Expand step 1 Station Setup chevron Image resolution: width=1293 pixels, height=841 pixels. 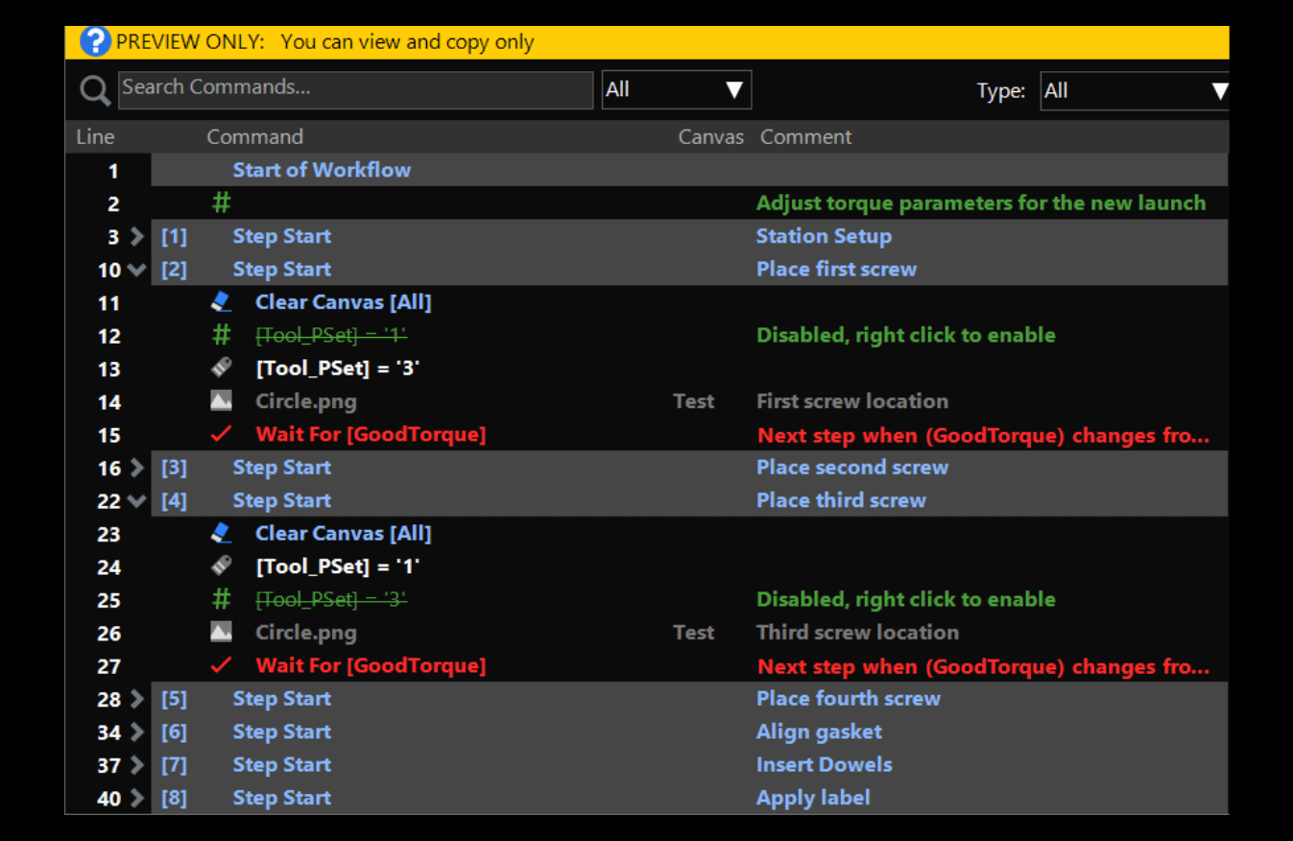(x=136, y=237)
